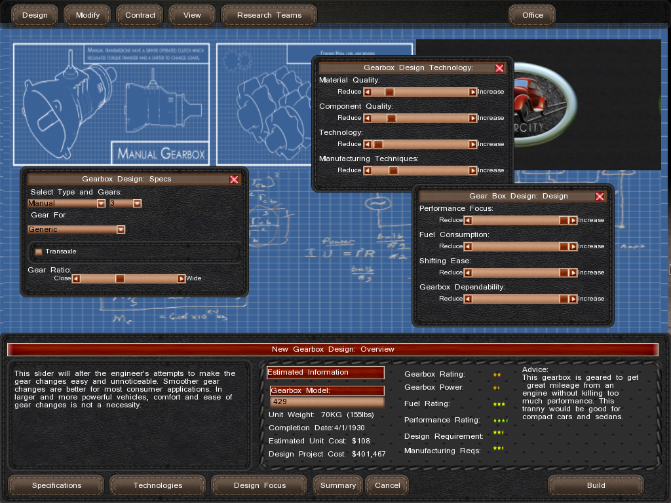
Task: Open the Research Teams menu
Action: point(269,15)
